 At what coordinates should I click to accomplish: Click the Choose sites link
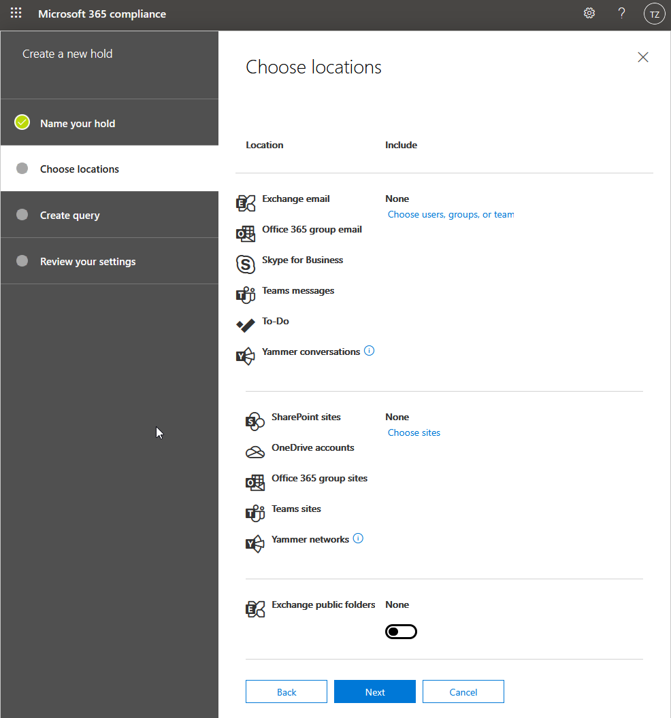tap(413, 432)
